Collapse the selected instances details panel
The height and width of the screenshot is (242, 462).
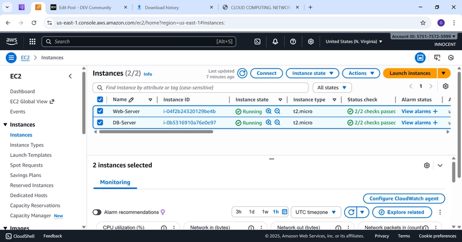point(440,165)
